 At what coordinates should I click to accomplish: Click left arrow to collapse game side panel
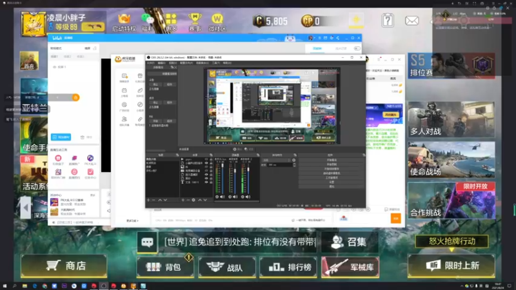coord(26,208)
